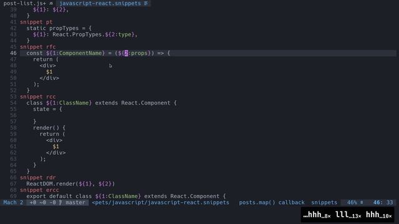The width and height of the screenshot is (399, 224).
Task: Click the 'snippet pt' line
Action: 36,22
